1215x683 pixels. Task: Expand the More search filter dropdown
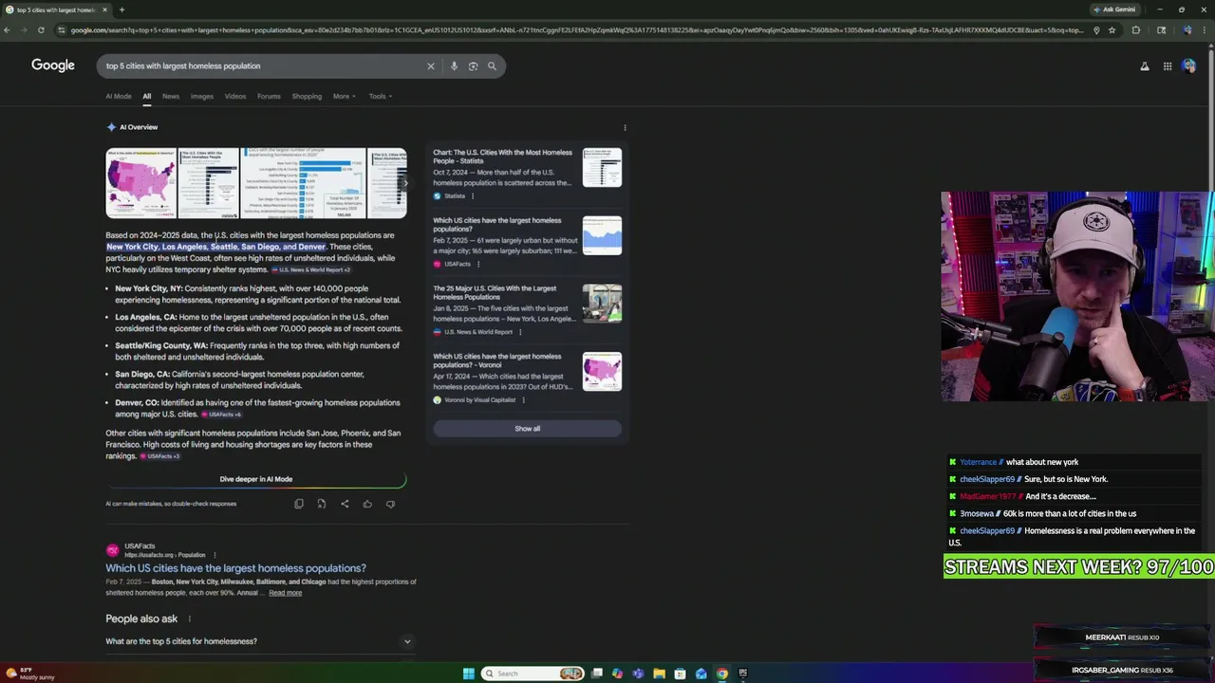click(x=344, y=96)
